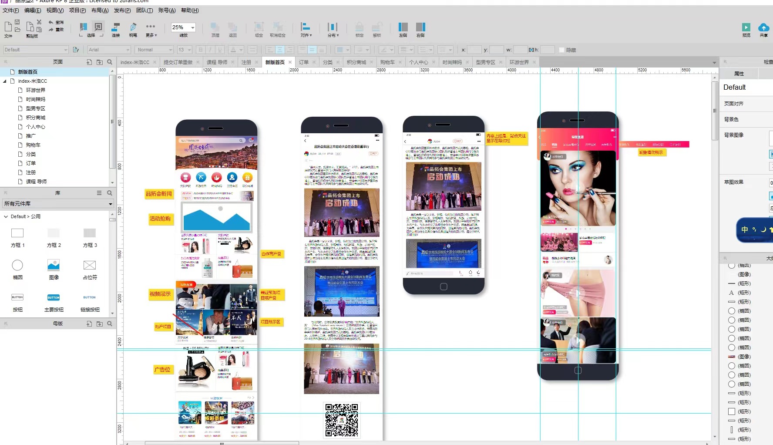Viewport: 773px width, 445px height.
Task: Toggle center text alignment
Action: point(280,50)
